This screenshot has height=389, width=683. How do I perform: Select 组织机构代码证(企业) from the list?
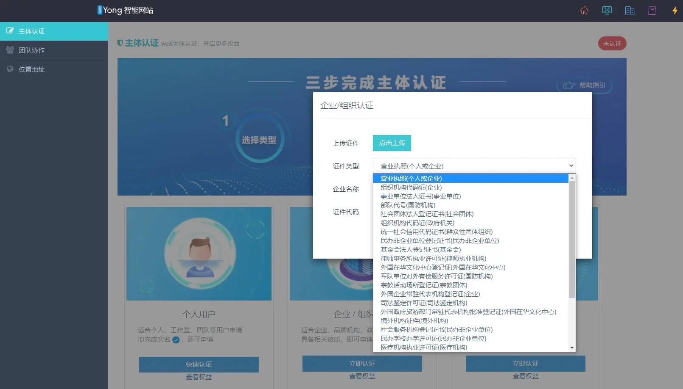coord(411,188)
